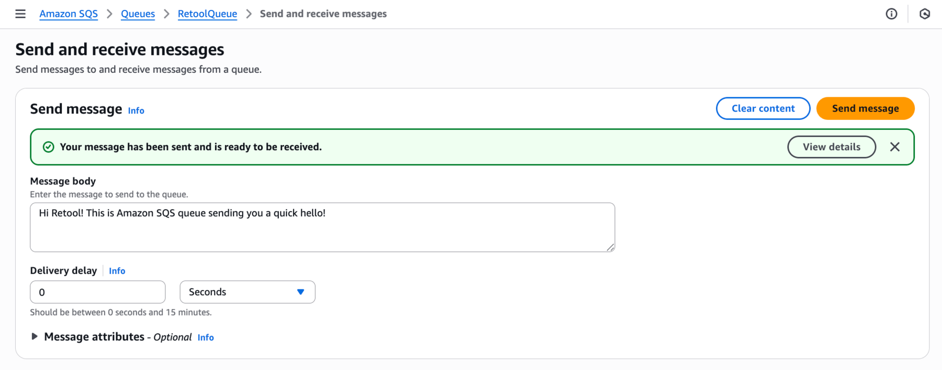Viewport: 942px width, 370px height.
Task: Expand Message attributes section
Action: [x=35, y=337]
